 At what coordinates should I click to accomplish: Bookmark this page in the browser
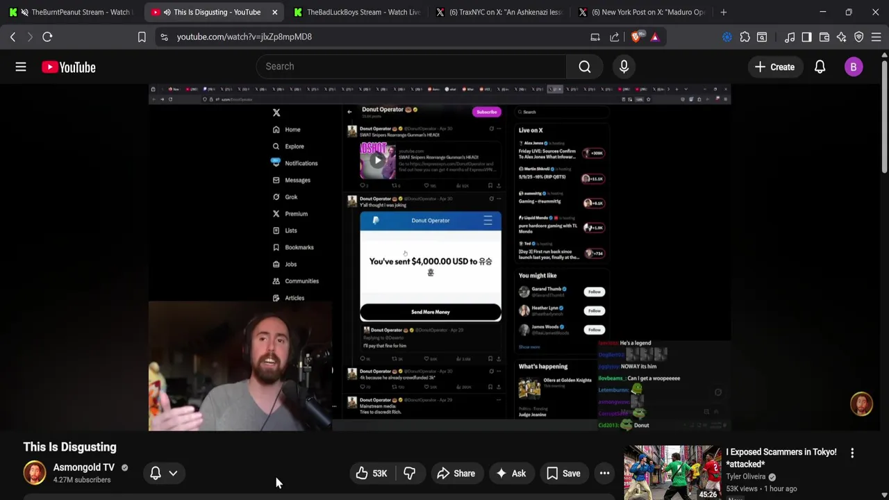142,37
